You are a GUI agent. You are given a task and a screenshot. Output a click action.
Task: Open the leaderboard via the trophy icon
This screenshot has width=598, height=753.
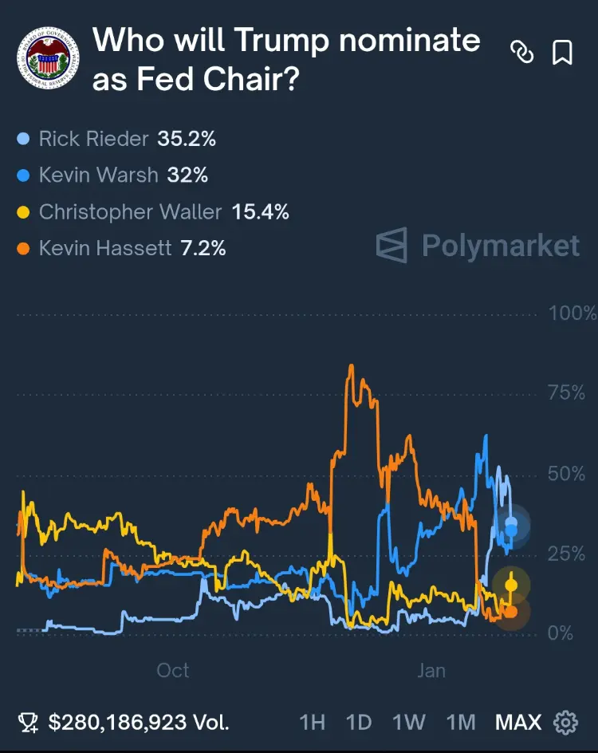(30, 721)
